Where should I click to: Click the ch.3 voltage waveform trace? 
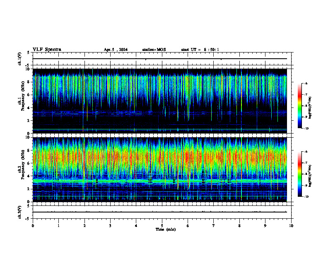(x=160, y=212)
